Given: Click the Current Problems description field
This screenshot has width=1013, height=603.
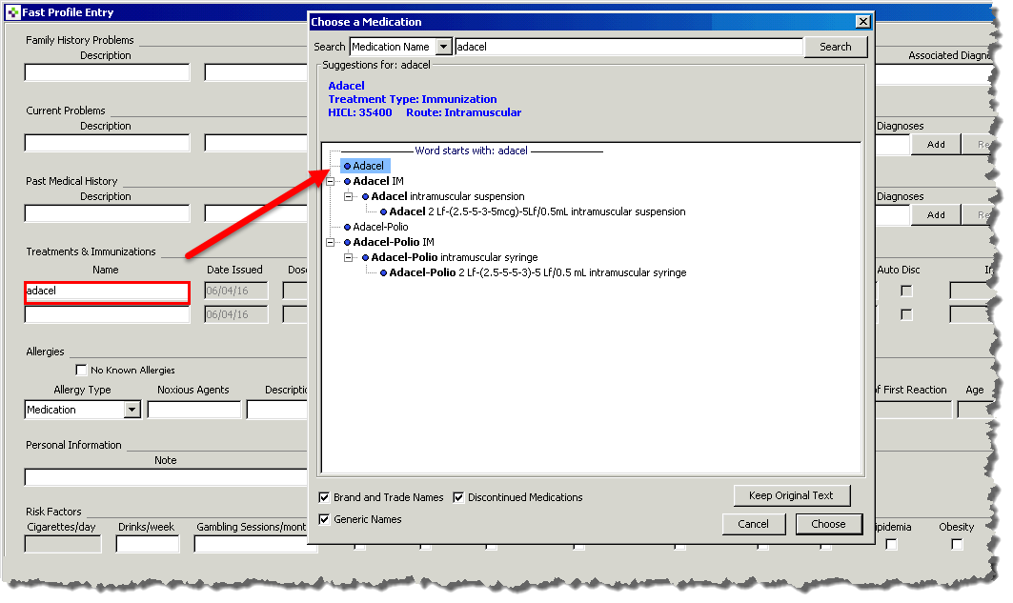Looking at the screenshot, I should point(108,143).
